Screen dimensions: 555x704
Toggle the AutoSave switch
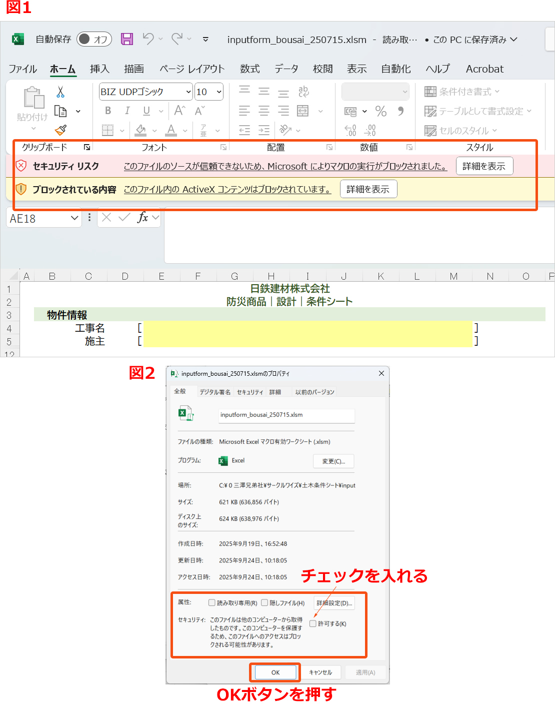point(93,39)
